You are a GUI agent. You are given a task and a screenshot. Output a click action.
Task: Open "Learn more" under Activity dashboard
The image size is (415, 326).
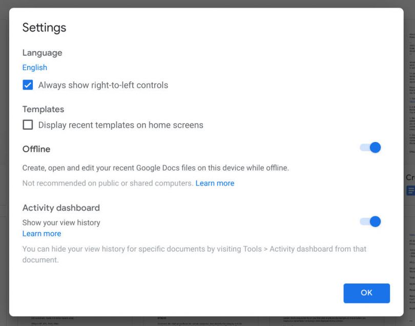(42, 233)
